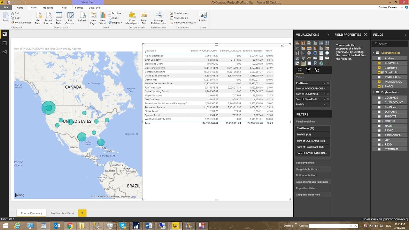Collapse the Visualizations pane chevron
Viewport: 409px width, 230px height.
pos(328,34)
